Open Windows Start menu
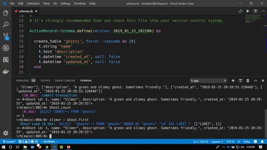The height and width of the screenshot is (150, 267). 3,147
